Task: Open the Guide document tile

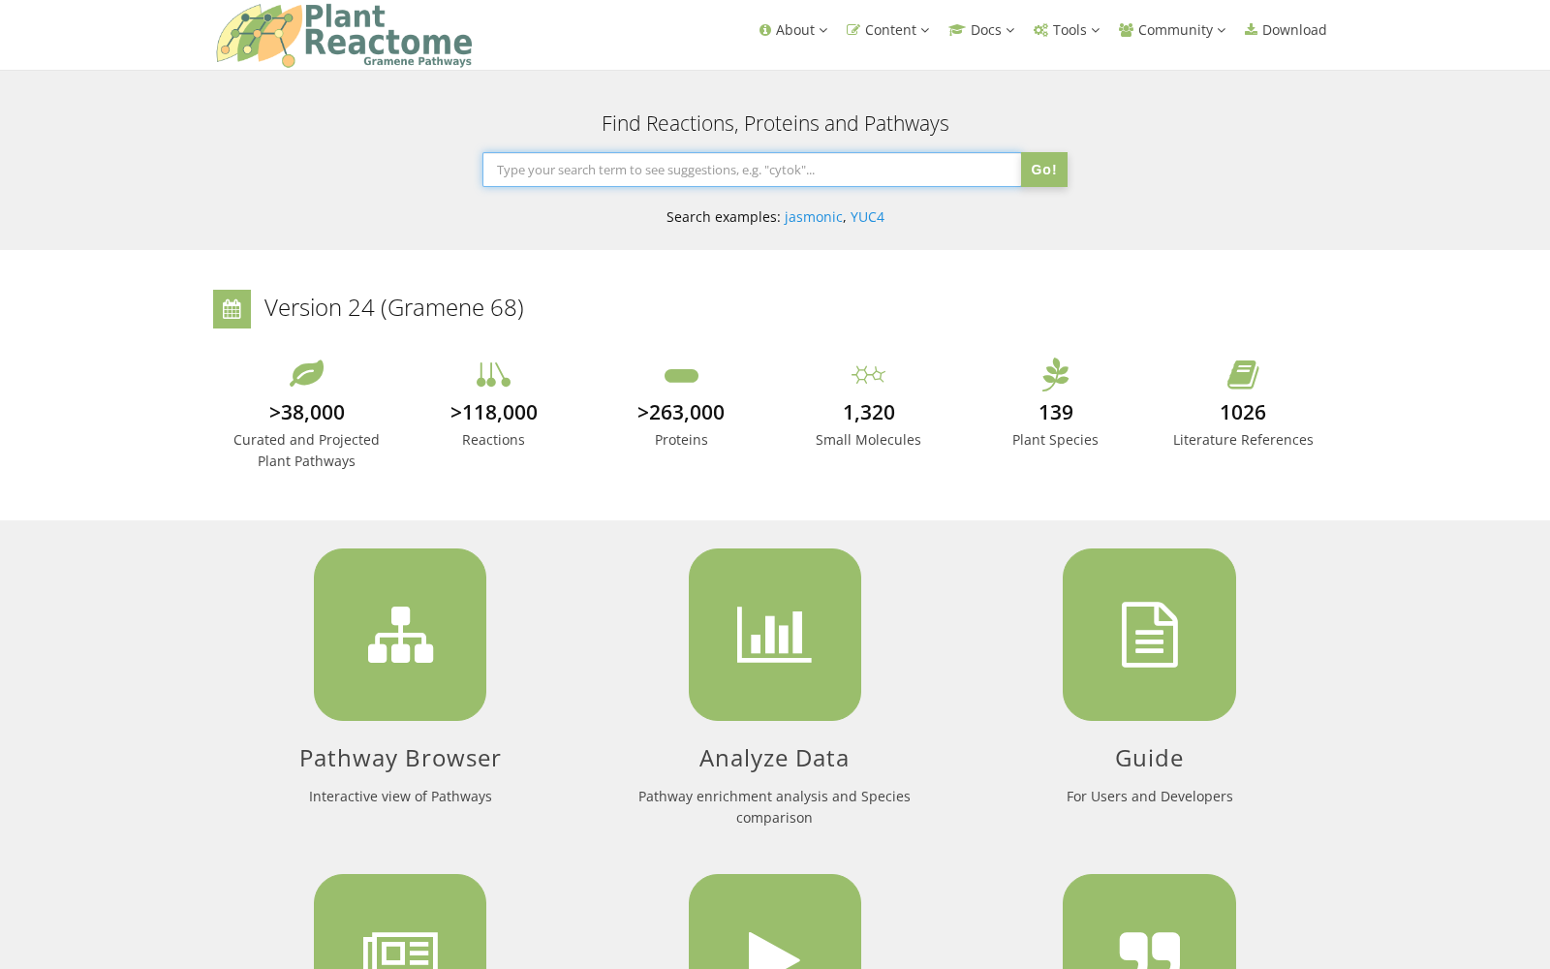Action: pos(1149,635)
